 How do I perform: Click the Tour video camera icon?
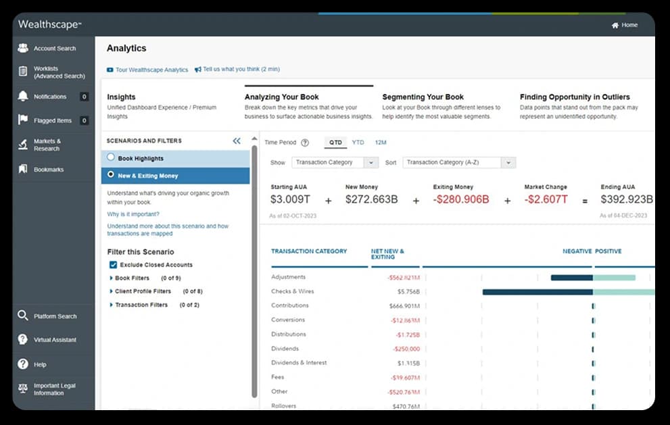pyautogui.click(x=110, y=70)
